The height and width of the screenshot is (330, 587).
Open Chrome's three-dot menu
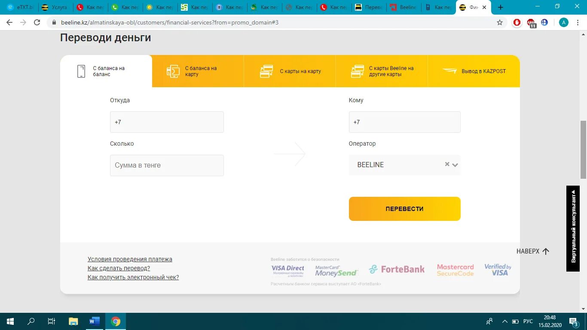[578, 22]
